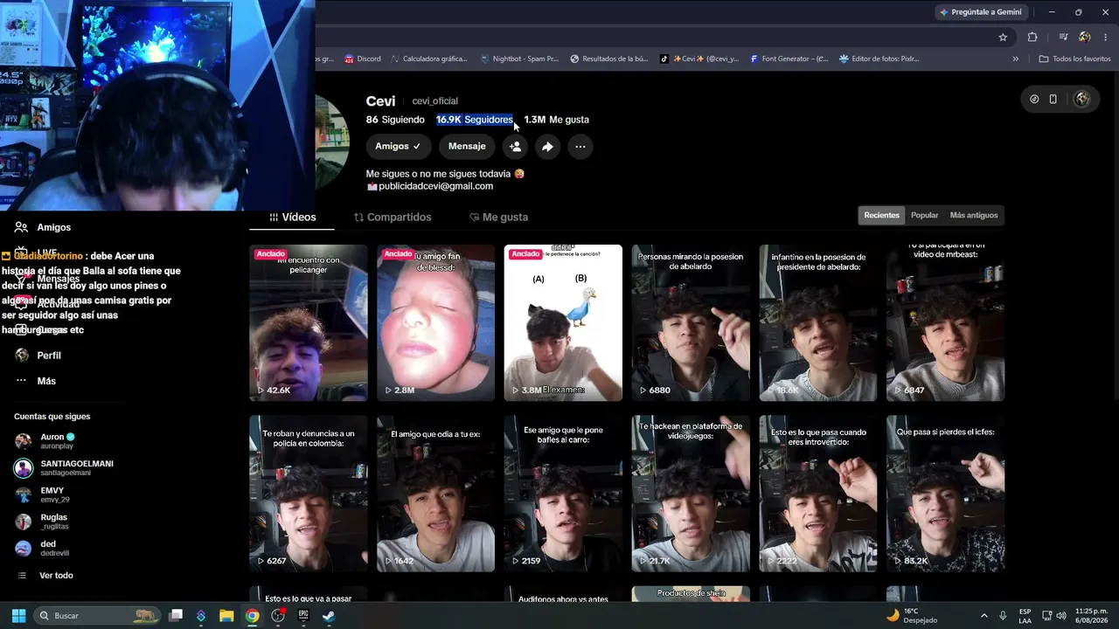Image resolution: width=1119 pixels, height=629 pixels.
Task: Click the taskbar Buscar search box
Action: (97, 616)
